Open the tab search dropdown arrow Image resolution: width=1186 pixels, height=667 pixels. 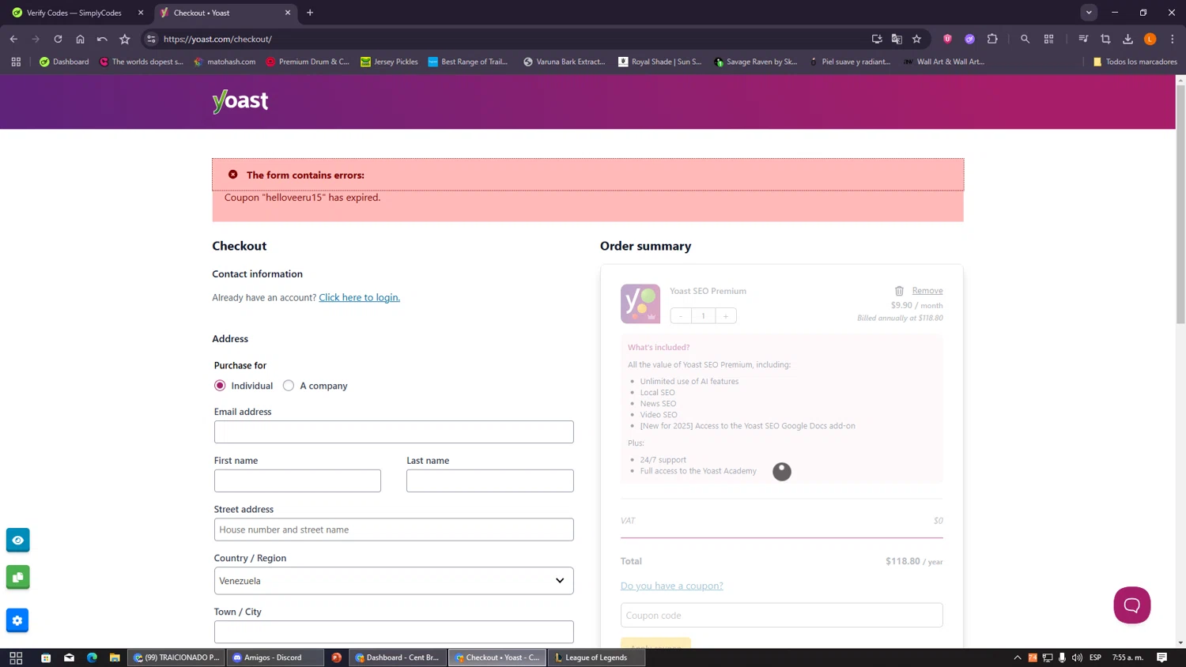click(x=1089, y=13)
